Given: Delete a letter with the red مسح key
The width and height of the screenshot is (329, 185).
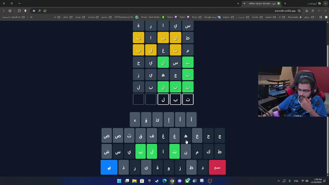Looking at the screenshot, I should coord(217,168).
